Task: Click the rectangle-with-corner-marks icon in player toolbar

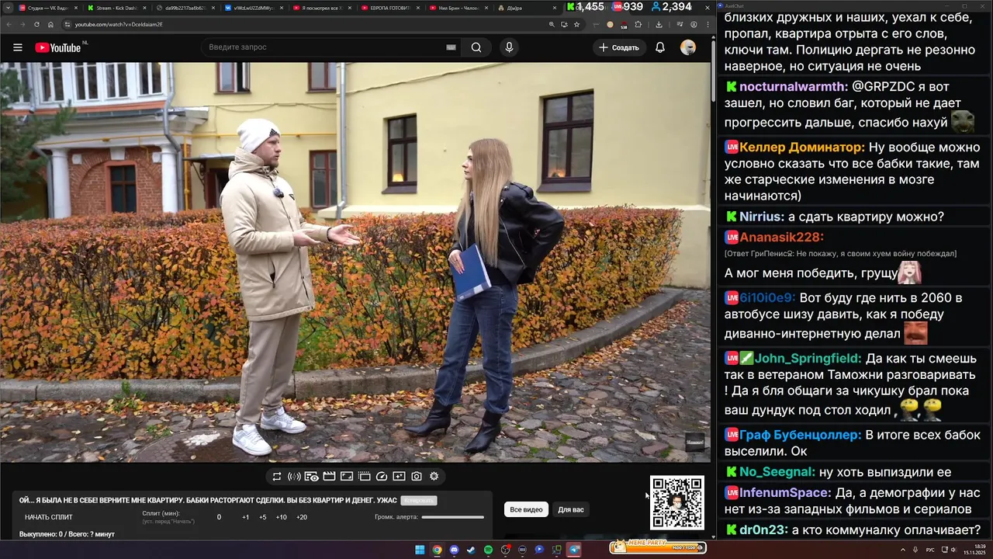Action: coord(347,476)
